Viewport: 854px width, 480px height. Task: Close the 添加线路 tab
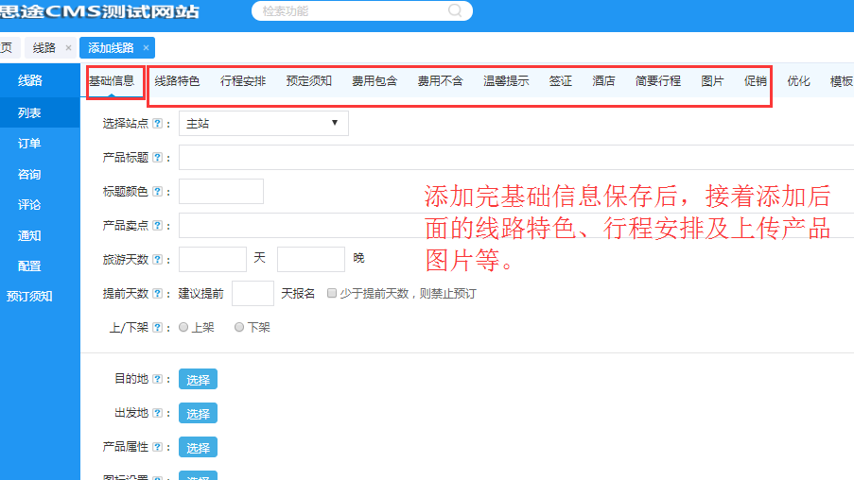pyautogui.click(x=146, y=47)
